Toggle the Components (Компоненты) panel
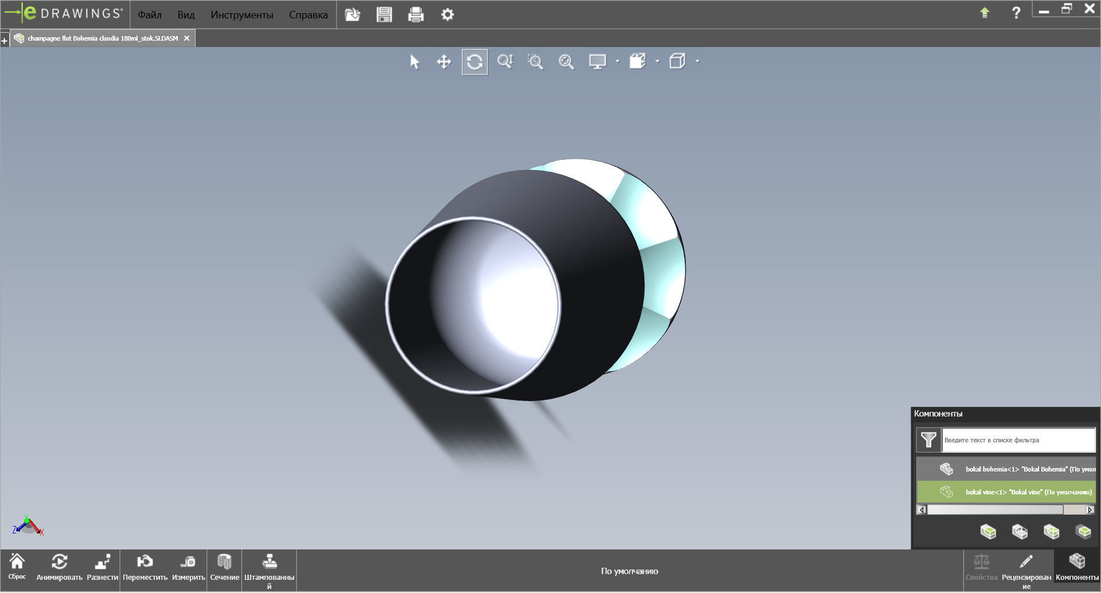The width and height of the screenshot is (1101, 593). pos(1076,567)
